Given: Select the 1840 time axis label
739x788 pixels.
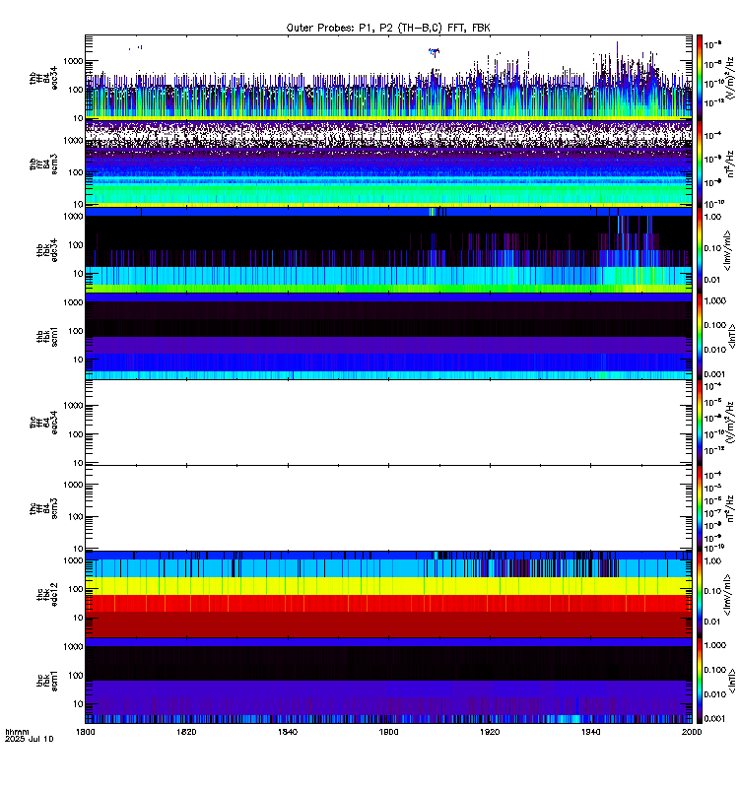Looking at the screenshot, I should coord(288,732).
